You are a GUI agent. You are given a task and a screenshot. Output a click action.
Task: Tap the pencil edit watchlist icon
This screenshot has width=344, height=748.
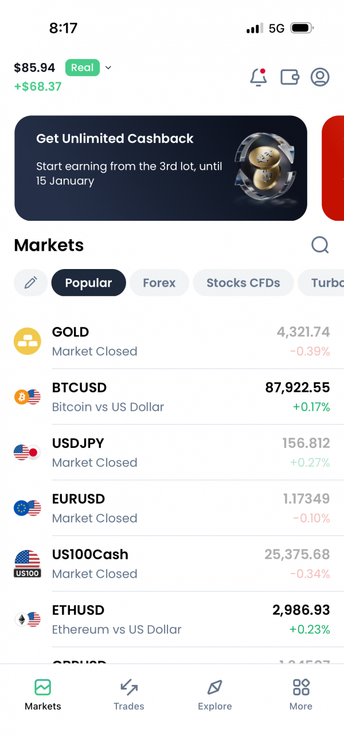[31, 283]
